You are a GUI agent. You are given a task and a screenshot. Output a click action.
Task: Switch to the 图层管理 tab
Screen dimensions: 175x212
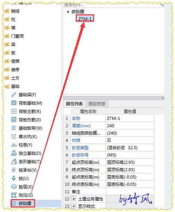pyautogui.click(x=97, y=104)
